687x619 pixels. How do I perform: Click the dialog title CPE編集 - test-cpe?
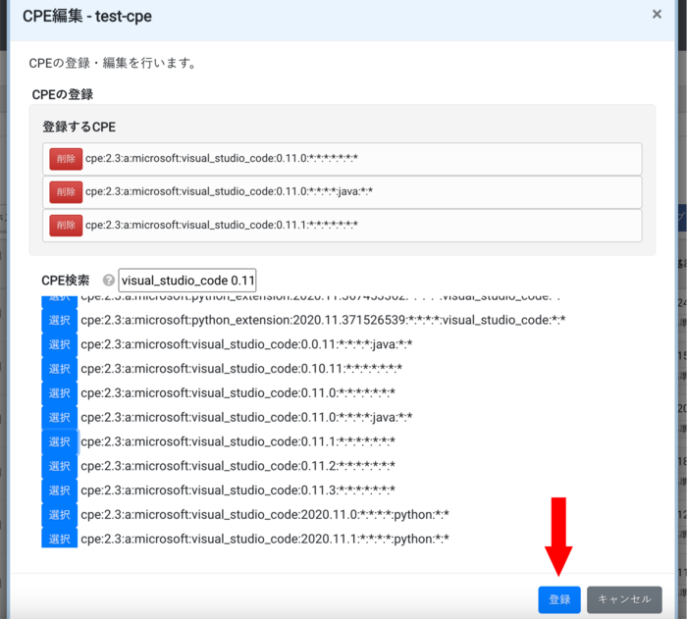click(87, 17)
